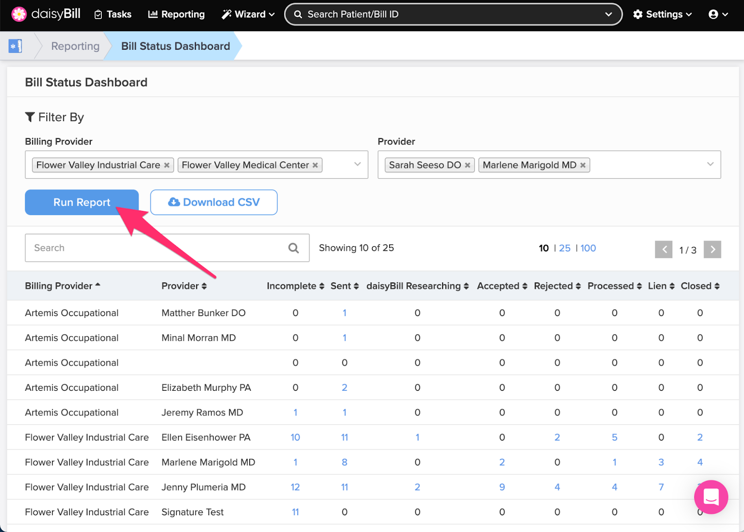Viewport: 744px width, 532px height.
Task: Click the Run Report button
Action: (x=82, y=202)
